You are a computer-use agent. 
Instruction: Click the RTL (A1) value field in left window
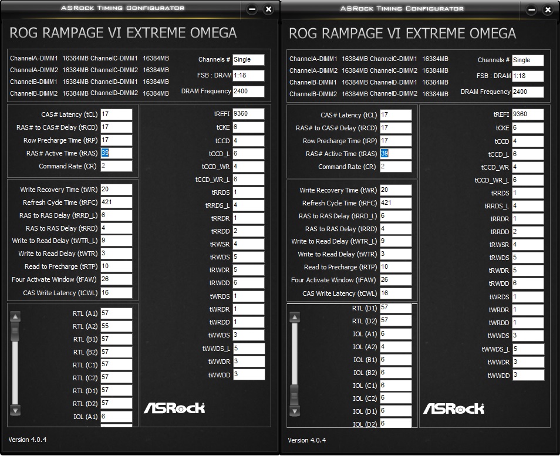(116, 313)
